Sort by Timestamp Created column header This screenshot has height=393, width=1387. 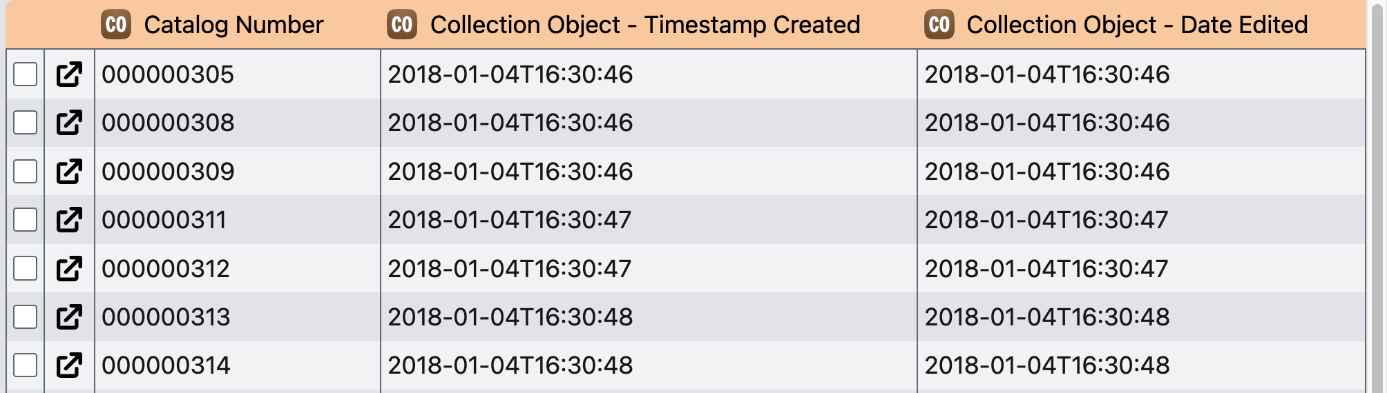644,25
